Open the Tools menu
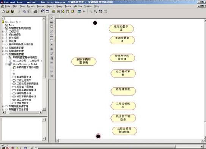The height and width of the screenshot is (149, 206). click(x=68, y=6)
